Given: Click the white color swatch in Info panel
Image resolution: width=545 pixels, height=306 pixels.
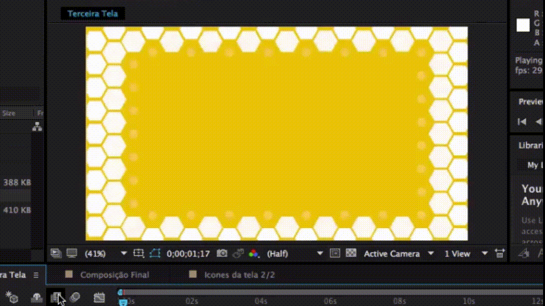Looking at the screenshot, I should (x=523, y=25).
